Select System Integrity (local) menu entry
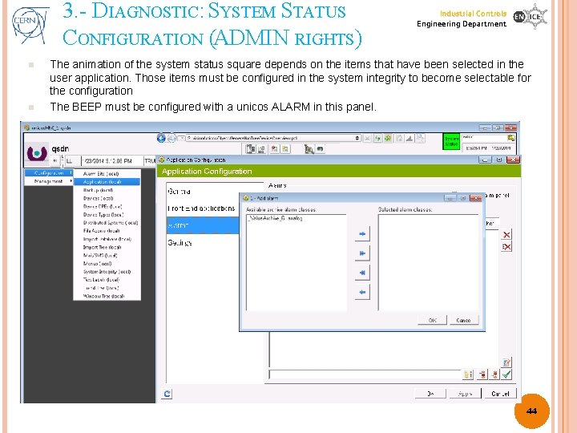 107,271
